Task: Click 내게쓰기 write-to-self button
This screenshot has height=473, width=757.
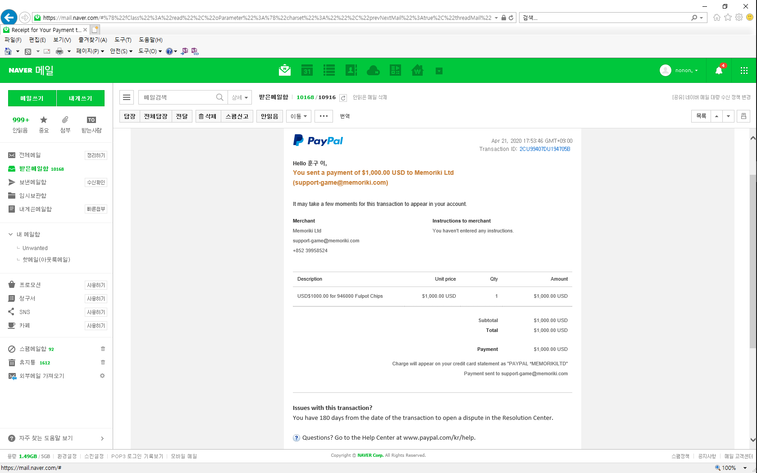Action: tap(81, 98)
